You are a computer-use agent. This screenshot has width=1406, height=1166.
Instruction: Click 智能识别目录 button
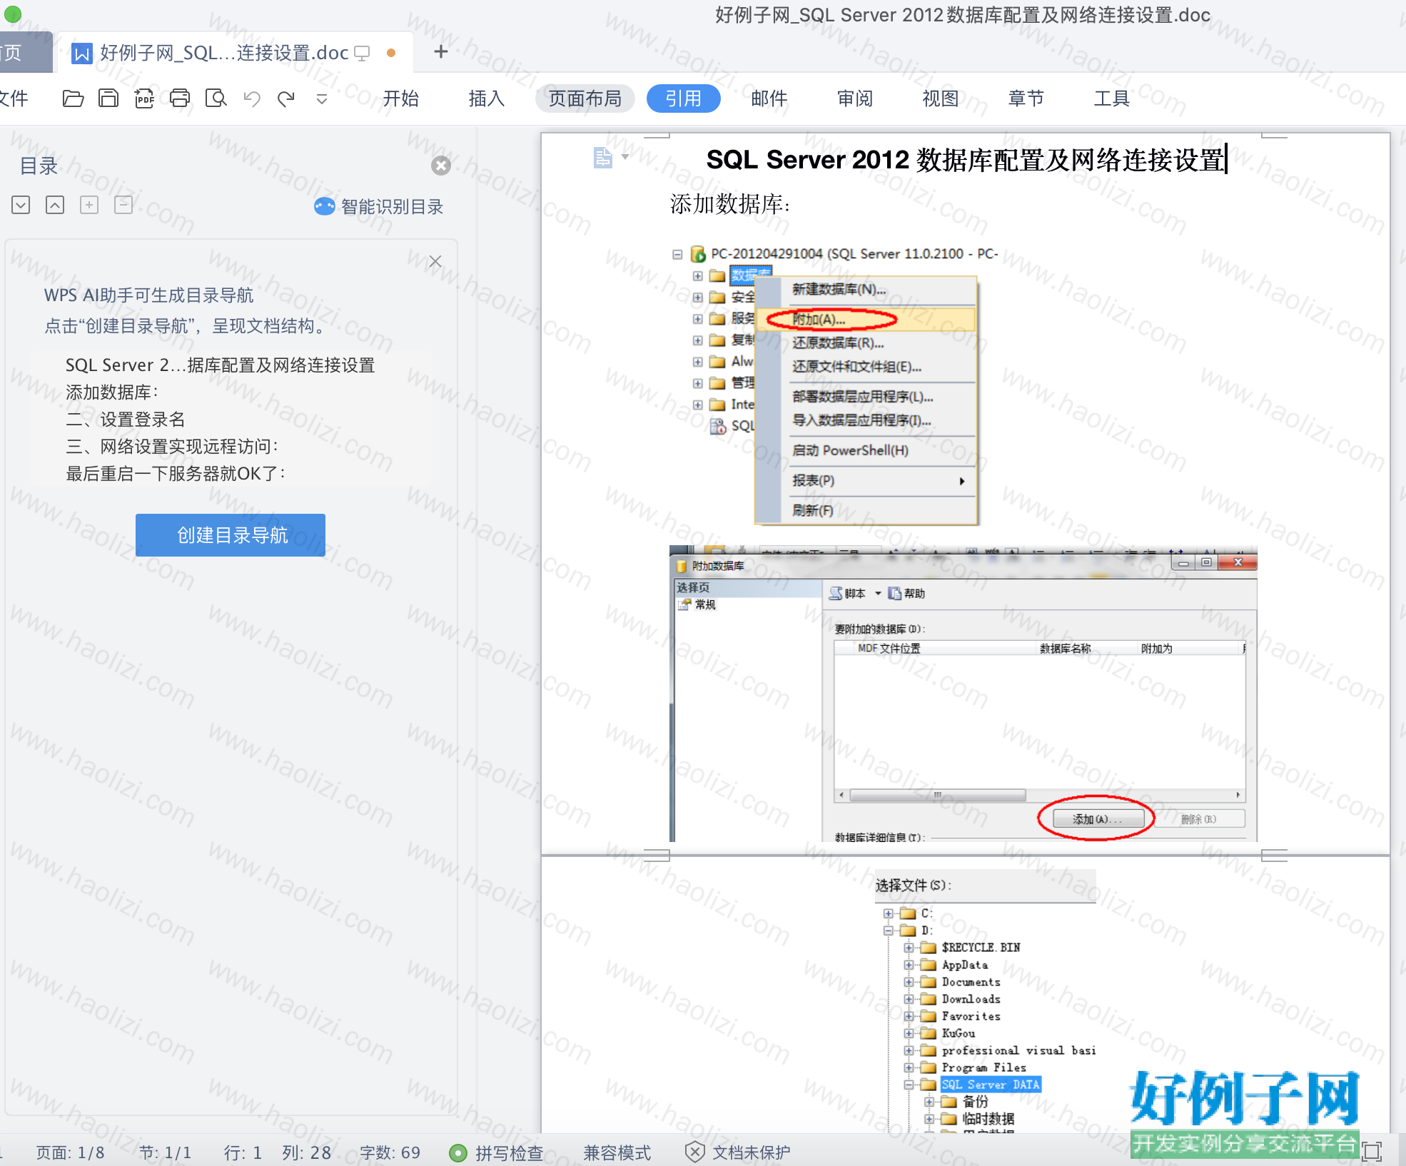point(378,207)
